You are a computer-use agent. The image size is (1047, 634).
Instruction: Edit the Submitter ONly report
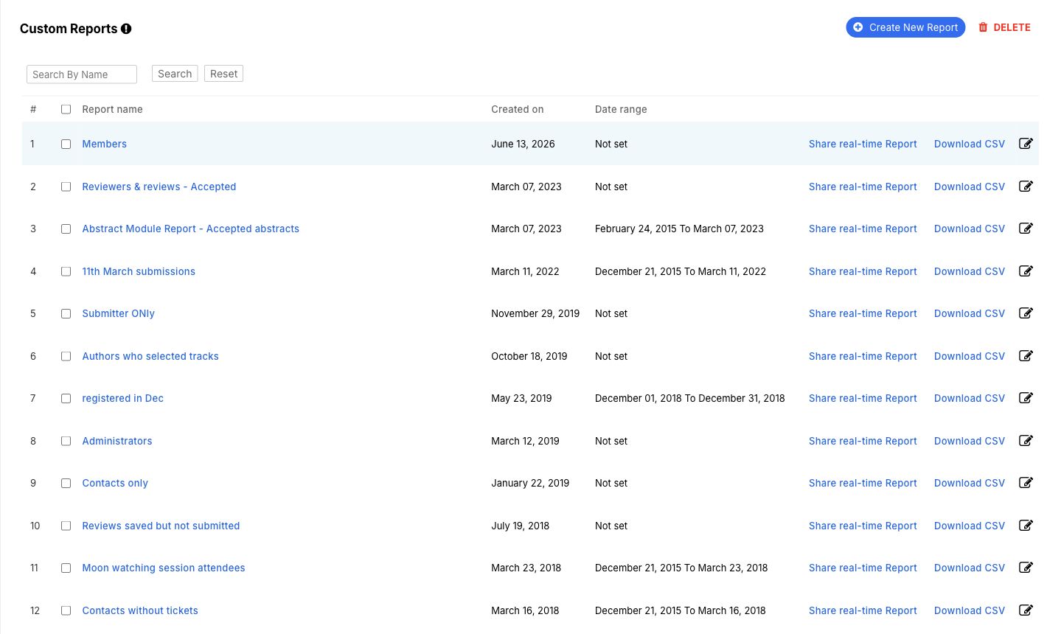tap(1026, 313)
